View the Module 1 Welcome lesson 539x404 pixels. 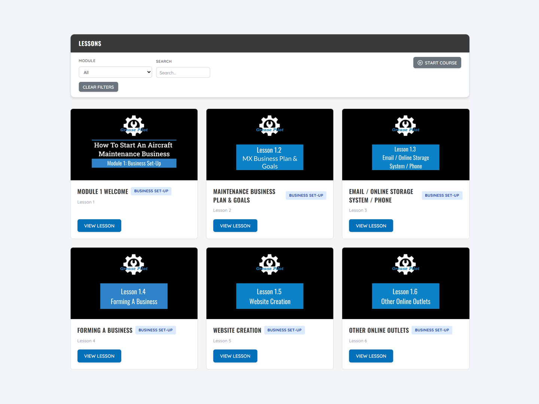click(99, 226)
